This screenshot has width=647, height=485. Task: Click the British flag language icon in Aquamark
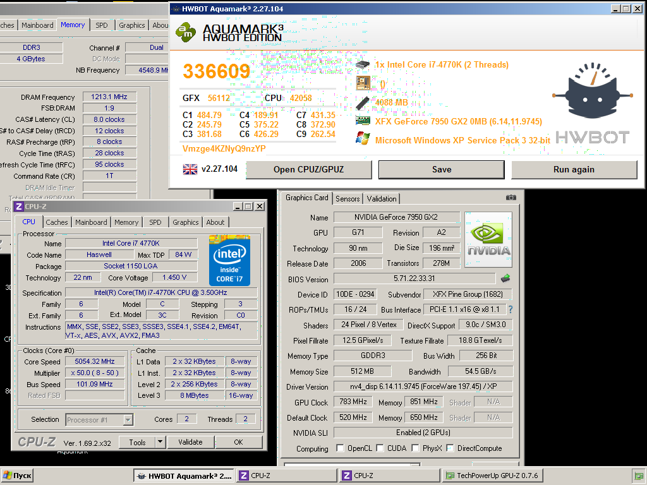coord(190,169)
